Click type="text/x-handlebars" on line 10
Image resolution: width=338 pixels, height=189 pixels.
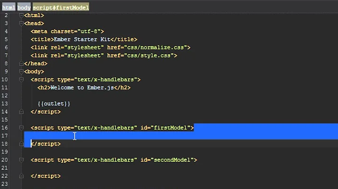click(97, 80)
